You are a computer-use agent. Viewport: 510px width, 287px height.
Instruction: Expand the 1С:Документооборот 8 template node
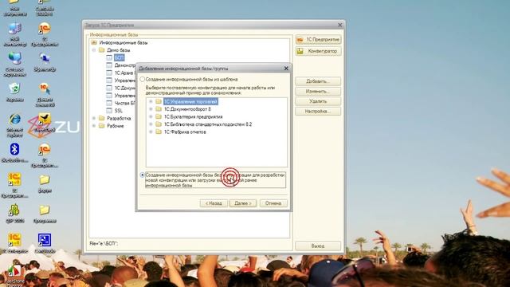(151, 109)
